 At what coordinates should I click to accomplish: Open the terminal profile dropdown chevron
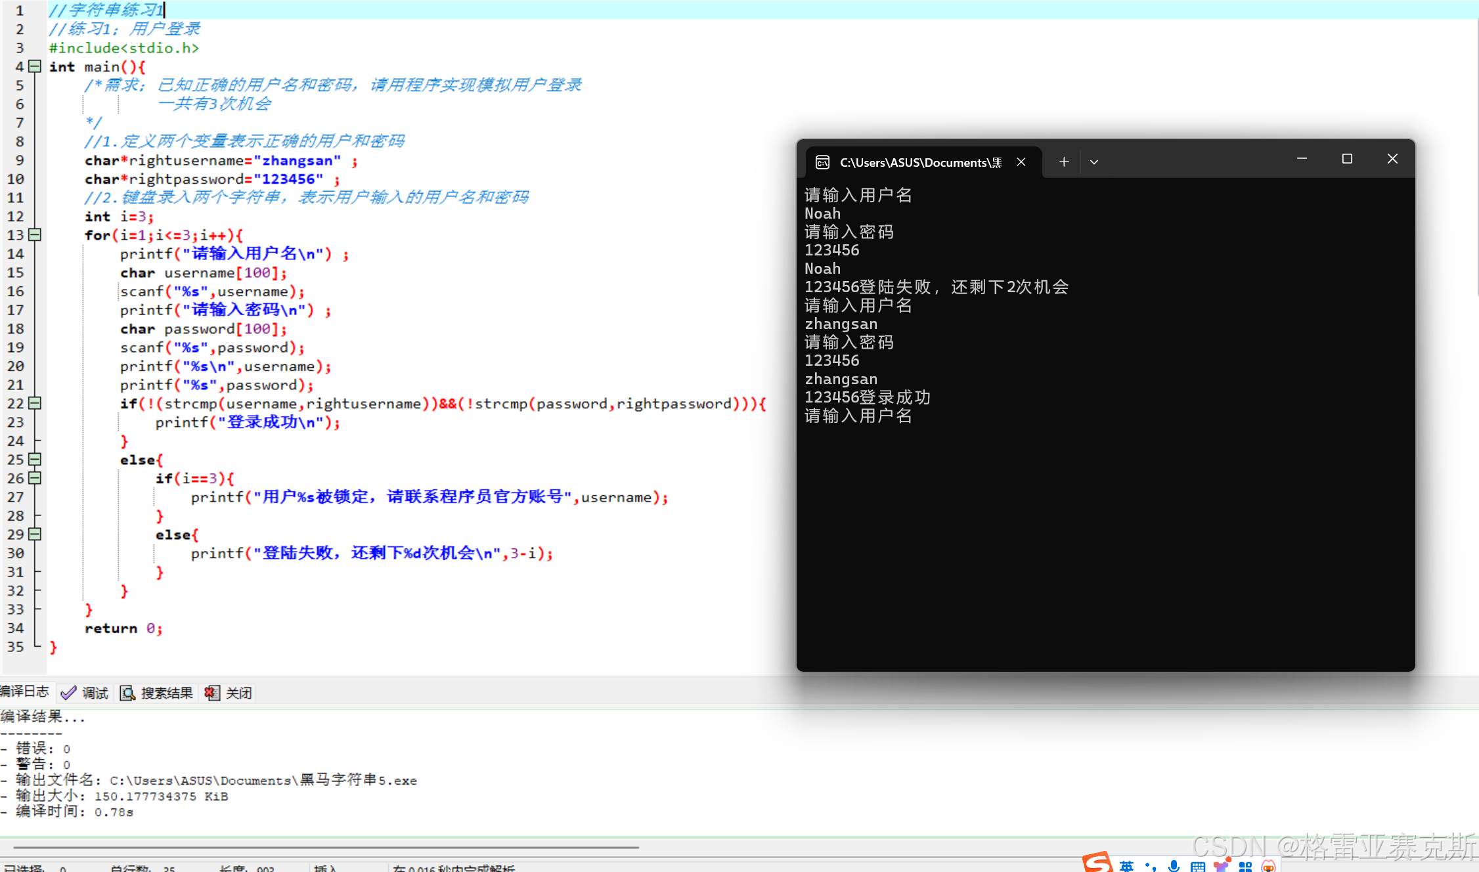click(1094, 162)
